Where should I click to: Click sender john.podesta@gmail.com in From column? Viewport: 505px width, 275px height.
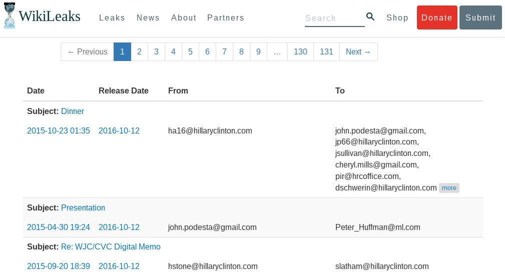pyautogui.click(x=212, y=227)
